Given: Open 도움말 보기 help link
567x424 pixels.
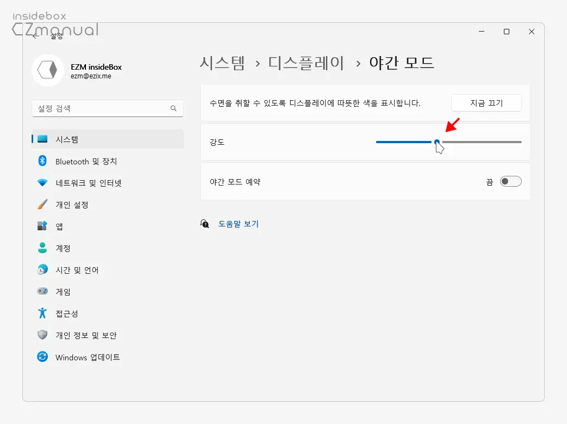Looking at the screenshot, I should (x=238, y=224).
